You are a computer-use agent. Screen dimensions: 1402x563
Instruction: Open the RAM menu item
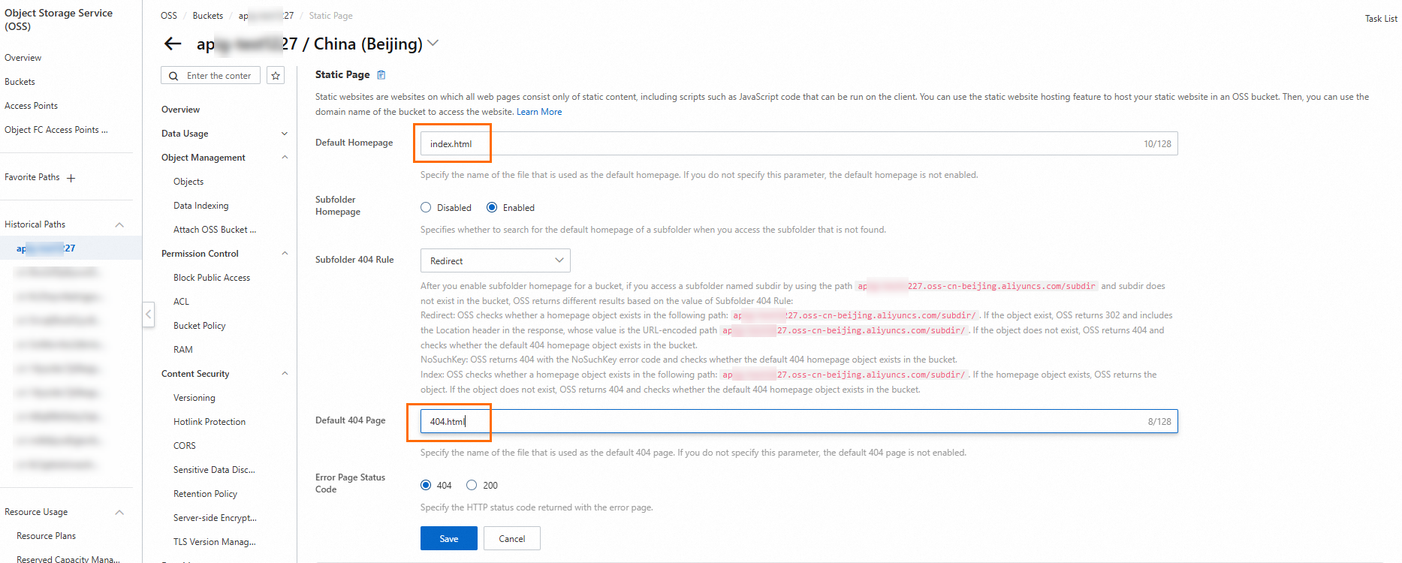(183, 350)
